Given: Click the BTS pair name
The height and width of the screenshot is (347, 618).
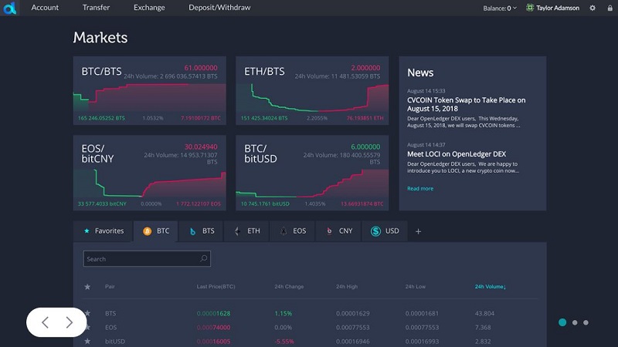Looking at the screenshot, I should 110,313.
